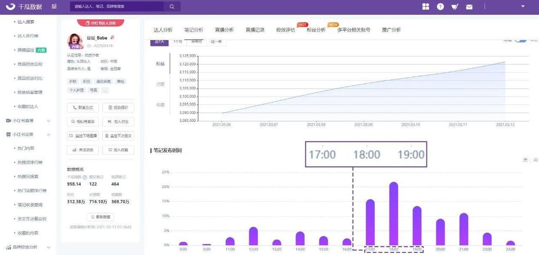539x255 pixels.
Task: Open the user account dropdown arrow
Action: click(523, 7)
